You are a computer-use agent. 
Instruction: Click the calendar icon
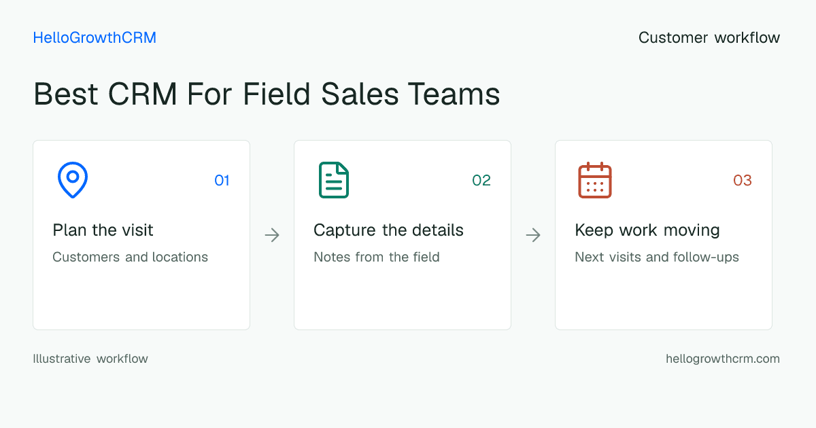595,180
